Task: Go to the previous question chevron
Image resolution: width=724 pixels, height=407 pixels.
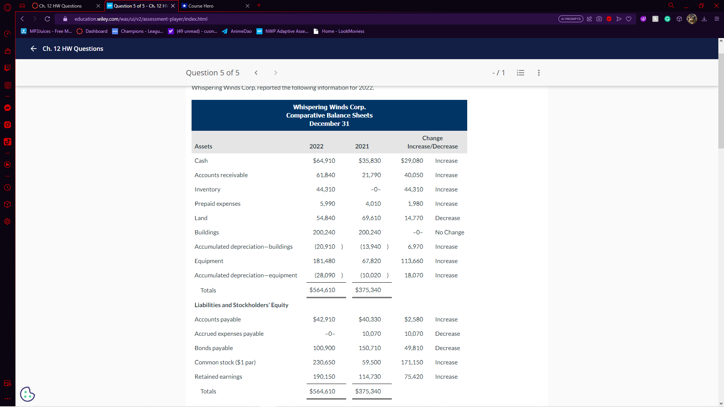Action: pos(256,73)
